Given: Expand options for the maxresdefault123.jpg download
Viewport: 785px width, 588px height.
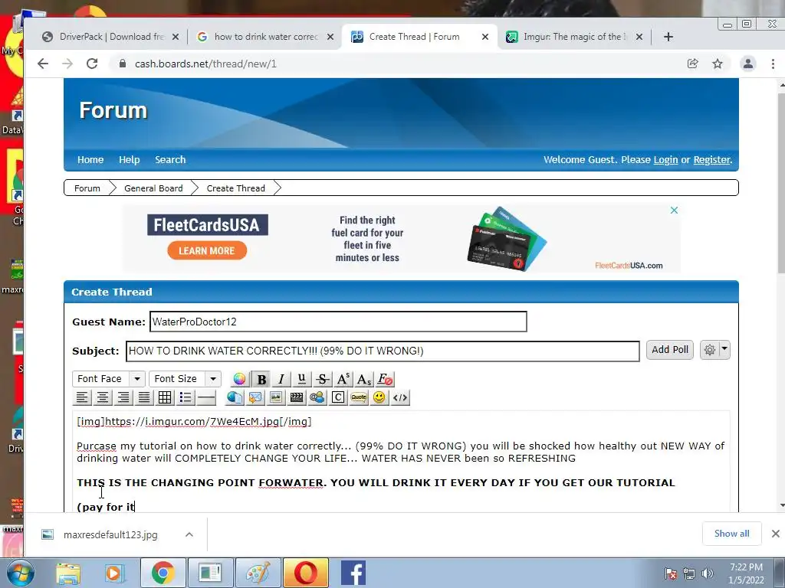Looking at the screenshot, I should click(189, 534).
